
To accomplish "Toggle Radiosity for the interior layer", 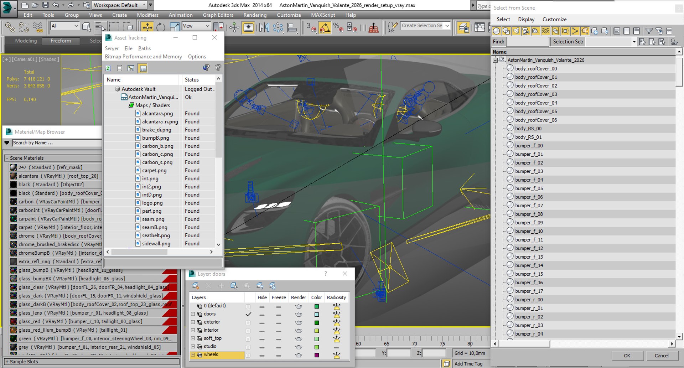I will click(x=336, y=331).
